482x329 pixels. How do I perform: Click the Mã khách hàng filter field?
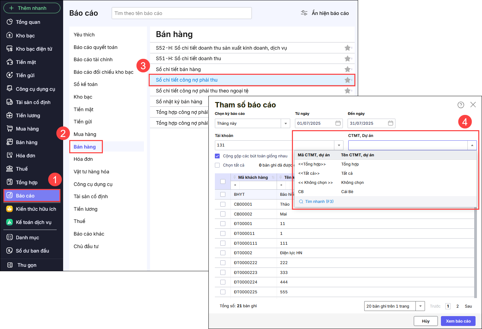(x=258, y=185)
